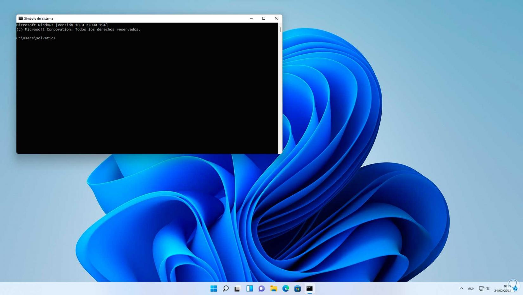523x295 pixels.
Task: Open volume speaker tray icon
Action: pos(487,288)
